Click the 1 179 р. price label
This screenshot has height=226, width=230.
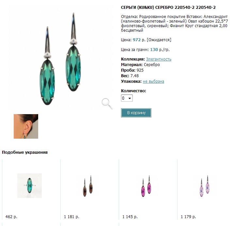point(188,217)
